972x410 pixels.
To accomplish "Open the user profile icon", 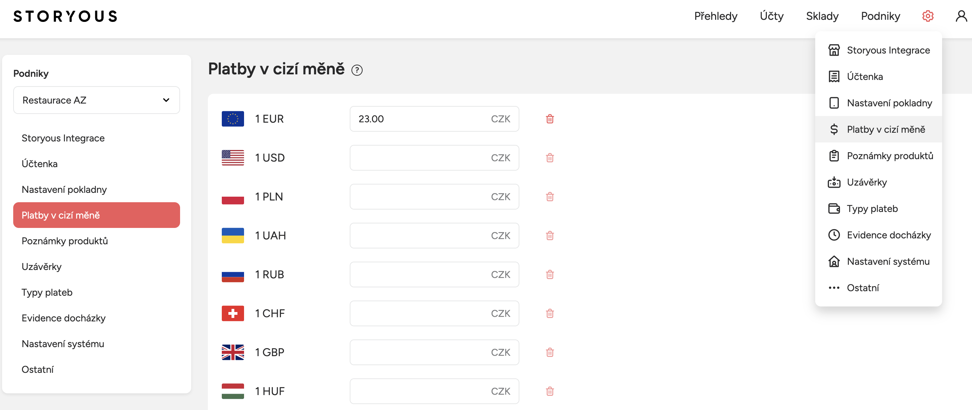I will pos(961,16).
